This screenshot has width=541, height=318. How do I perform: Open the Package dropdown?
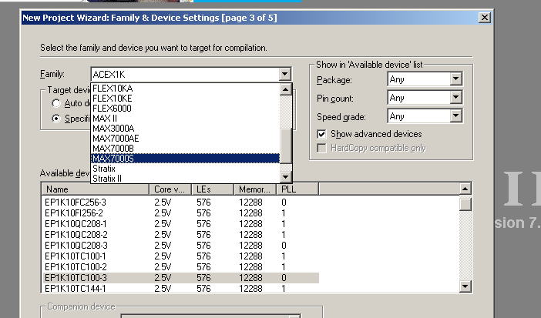click(455, 79)
